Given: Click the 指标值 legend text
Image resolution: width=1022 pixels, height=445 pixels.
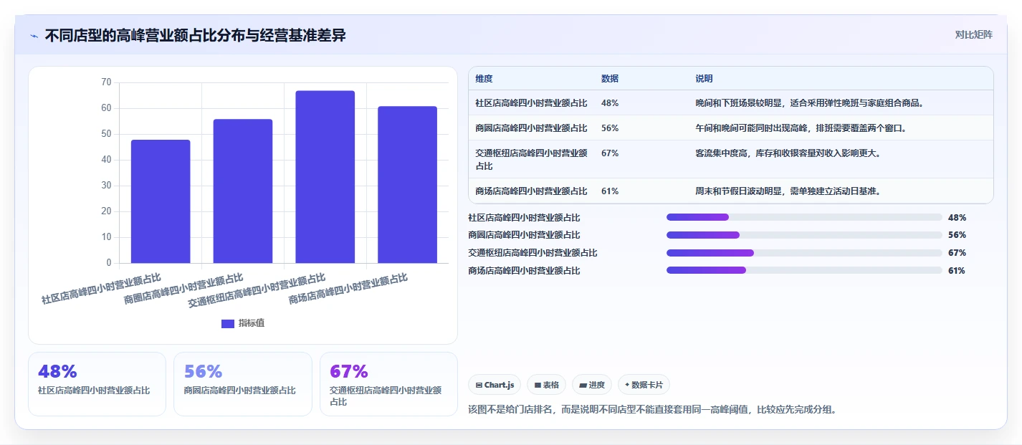Looking at the screenshot, I should click(252, 324).
